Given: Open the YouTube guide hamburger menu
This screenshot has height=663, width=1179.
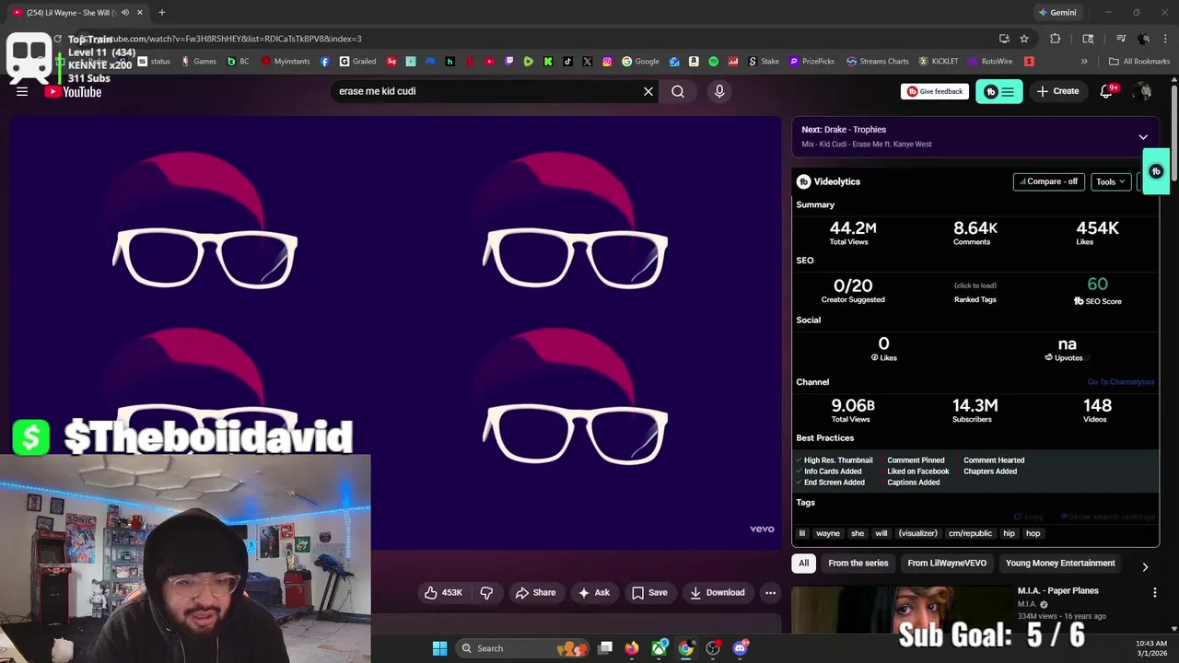Looking at the screenshot, I should [22, 91].
